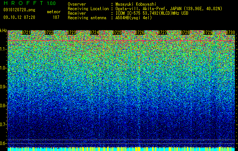
Task: Click the 0728 time marker
Action: pos(185,32)
